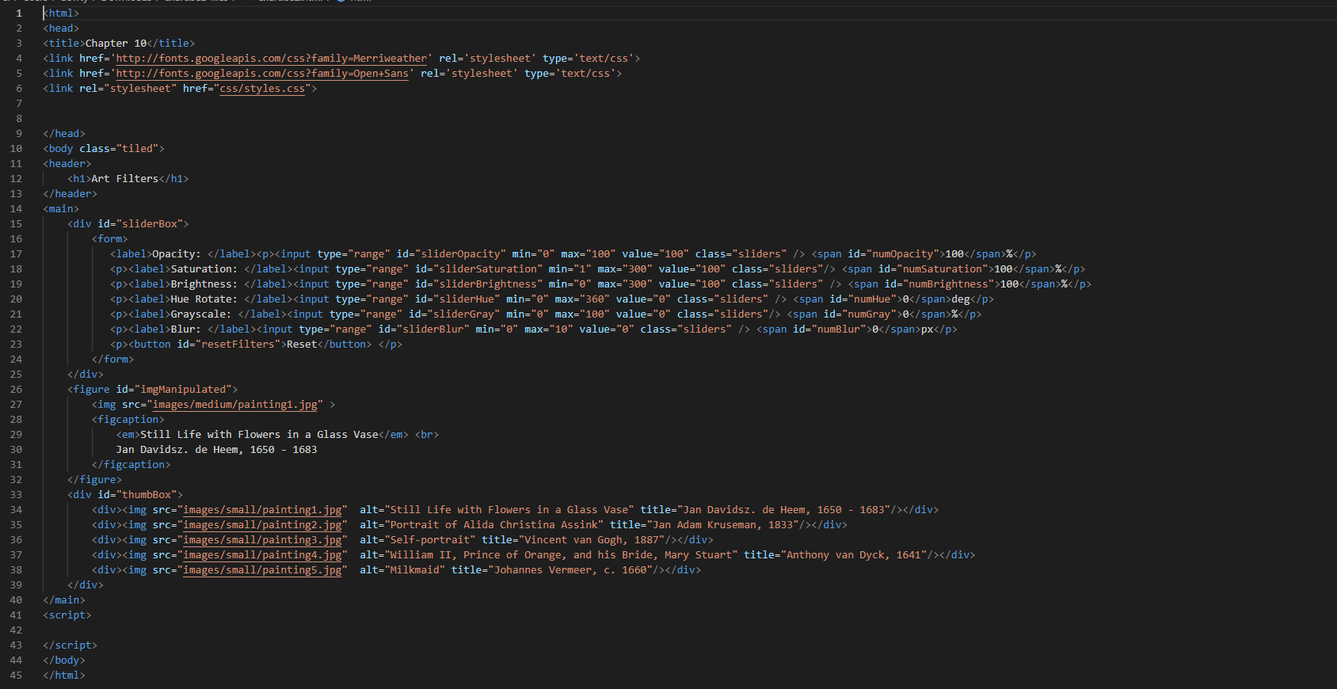Click line number 7 in the gutter
The image size is (1337, 689).
click(x=19, y=104)
